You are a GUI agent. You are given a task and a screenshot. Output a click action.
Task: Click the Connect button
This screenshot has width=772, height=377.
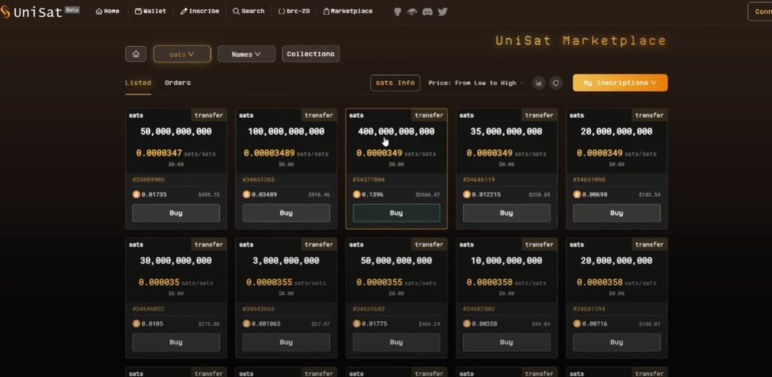coord(760,12)
